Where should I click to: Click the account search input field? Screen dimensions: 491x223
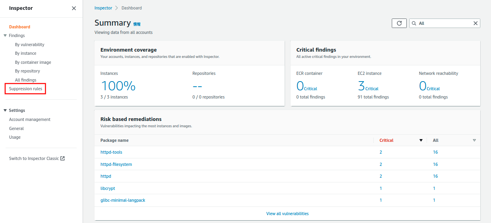point(443,23)
